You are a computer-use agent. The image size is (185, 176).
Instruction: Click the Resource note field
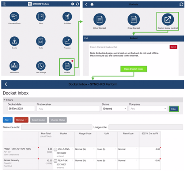pos(57,127)
